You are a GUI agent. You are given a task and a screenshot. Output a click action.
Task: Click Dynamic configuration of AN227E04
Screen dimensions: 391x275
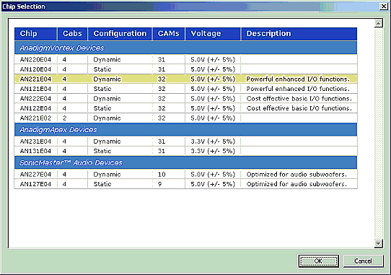(x=107, y=175)
